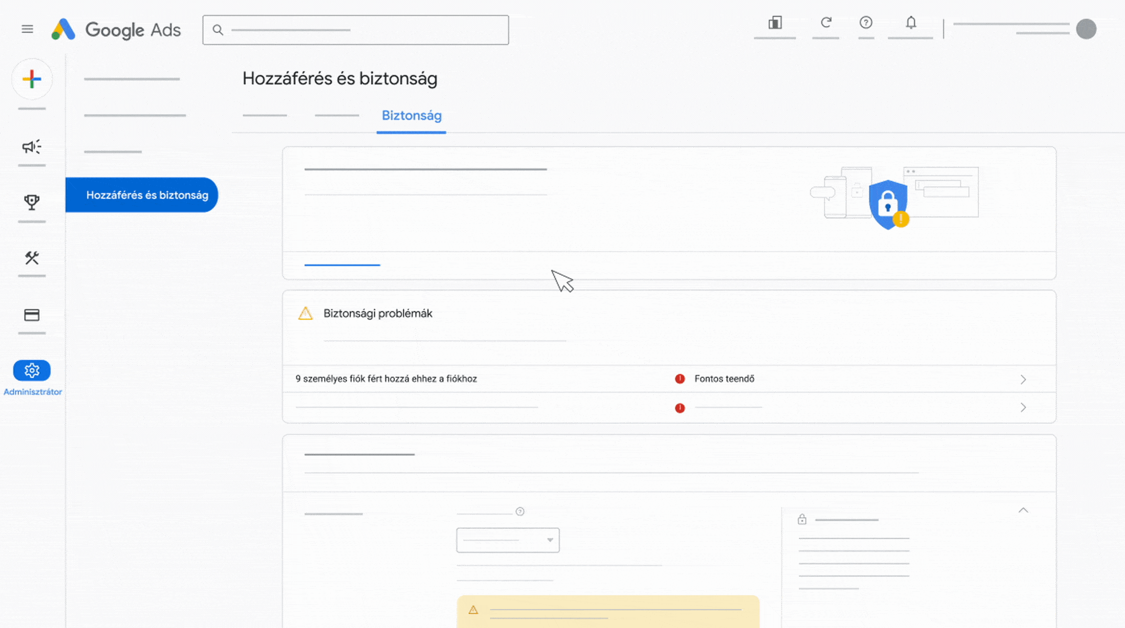Click the Biztonsági problémák heading
The height and width of the screenshot is (628, 1125).
[x=377, y=313]
